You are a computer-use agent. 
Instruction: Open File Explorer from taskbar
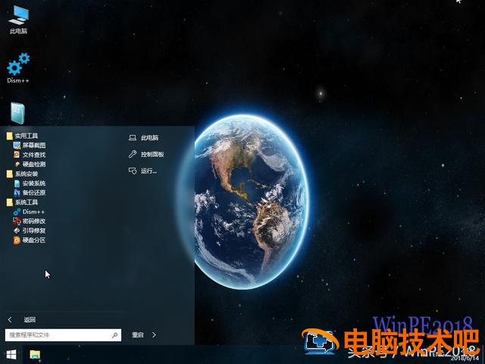point(35,355)
